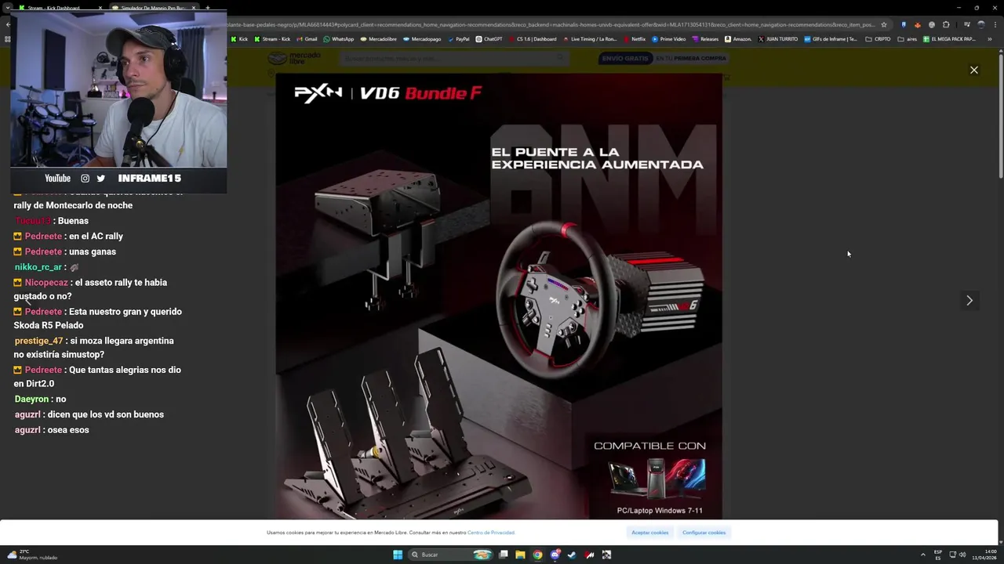The image size is (1004, 564).
Task: Switch to the Simulador De Manejo Pxn tab
Action: click(x=154, y=8)
